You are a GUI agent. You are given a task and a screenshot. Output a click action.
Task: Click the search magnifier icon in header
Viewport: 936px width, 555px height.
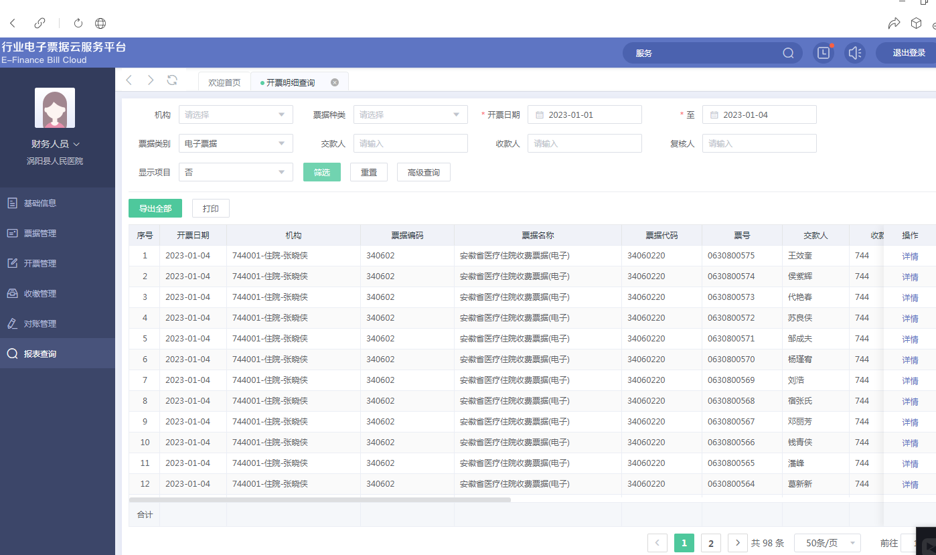pyautogui.click(x=788, y=53)
